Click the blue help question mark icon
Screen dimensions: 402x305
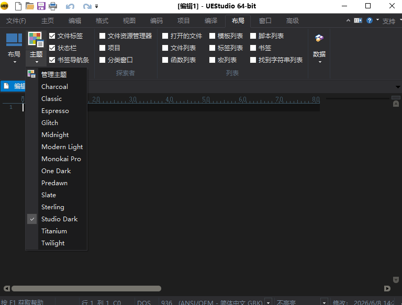coord(370,20)
